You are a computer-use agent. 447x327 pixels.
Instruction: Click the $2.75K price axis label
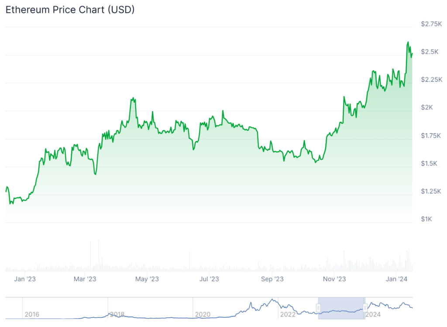tap(431, 24)
